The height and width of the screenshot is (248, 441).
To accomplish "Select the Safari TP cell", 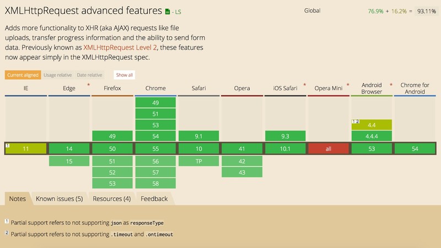I will click(x=198, y=161).
